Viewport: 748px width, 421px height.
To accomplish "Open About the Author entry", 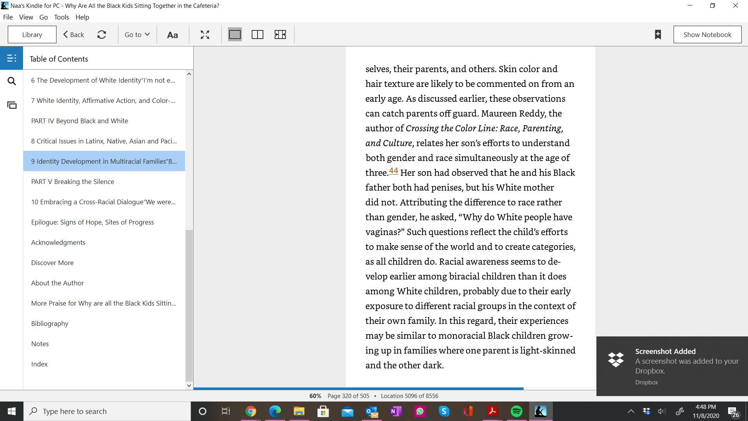I will click(x=104, y=283).
